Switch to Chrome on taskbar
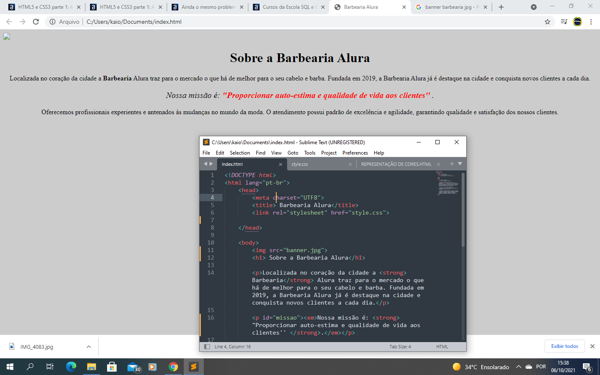Image resolution: width=600 pixels, height=375 pixels. [173, 367]
